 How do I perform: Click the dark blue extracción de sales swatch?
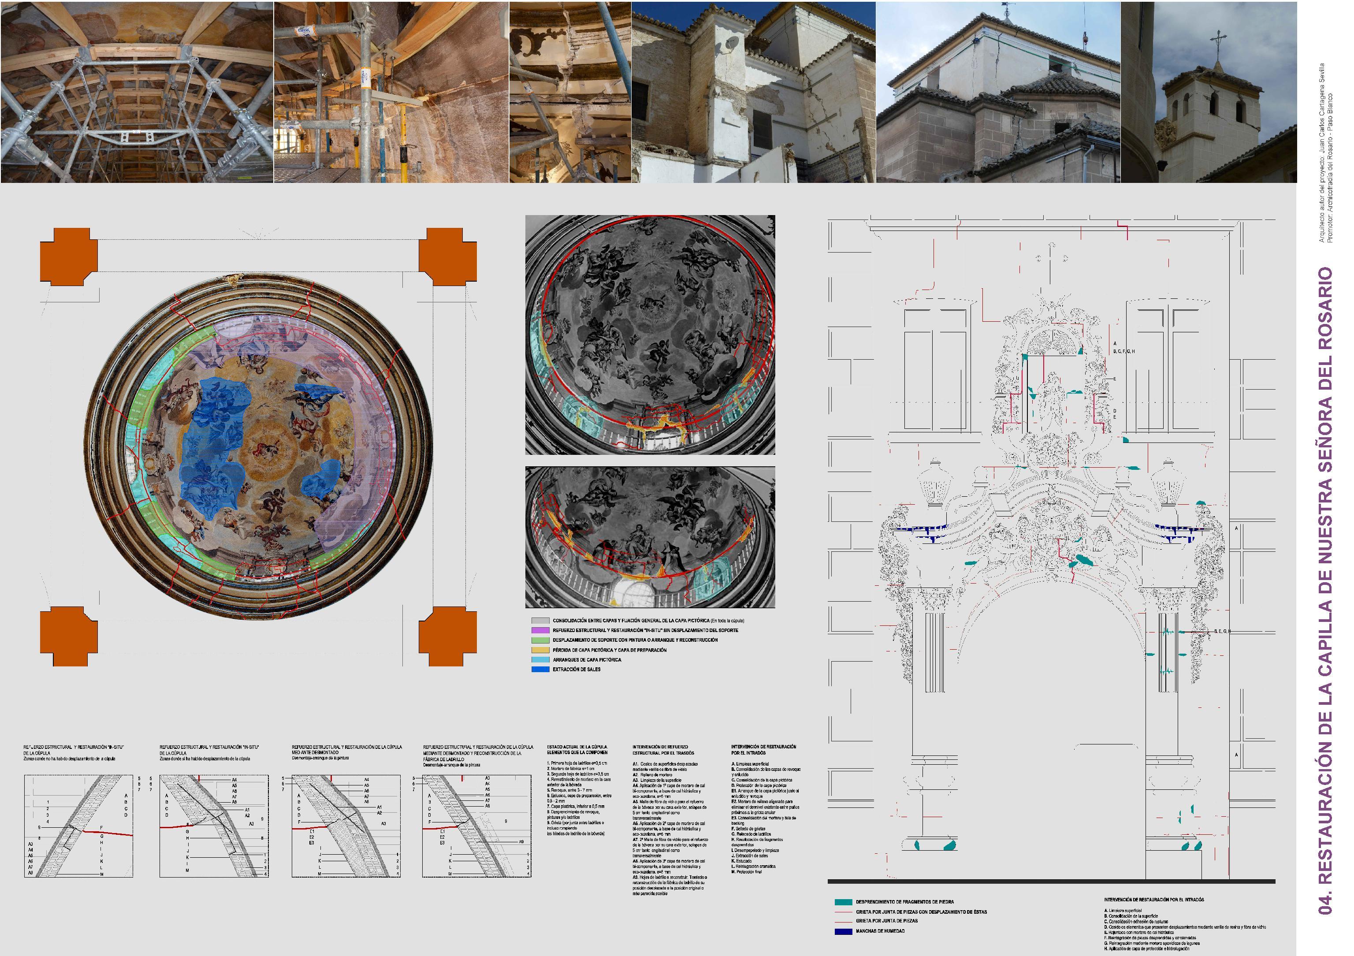point(540,670)
